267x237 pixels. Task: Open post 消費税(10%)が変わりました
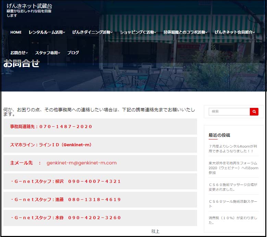click(233, 220)
